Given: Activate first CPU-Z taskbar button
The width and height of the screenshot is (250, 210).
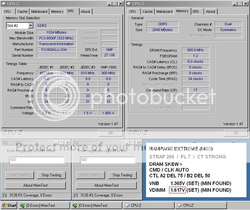Looking at the screenshot, I should tap(149, 206).
